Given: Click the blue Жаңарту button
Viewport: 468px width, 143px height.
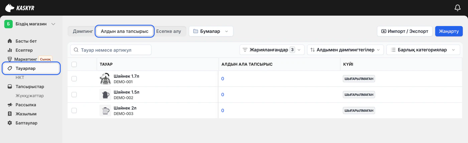Looking at the screenshot, I should coord(449,31).
